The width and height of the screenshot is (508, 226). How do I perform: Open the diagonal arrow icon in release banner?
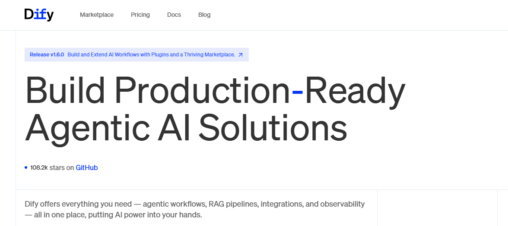coord(241,55)
